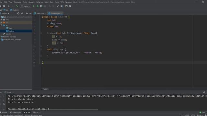The image size is (207, 116).
Task: Change UTF-8 encoding in status bar
Action: (193, 115)
